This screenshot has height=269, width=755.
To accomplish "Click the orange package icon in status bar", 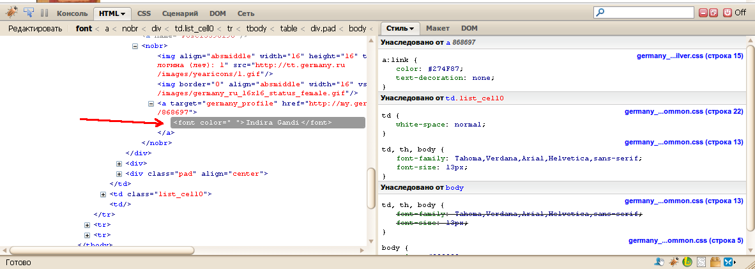I will (715, 262).
